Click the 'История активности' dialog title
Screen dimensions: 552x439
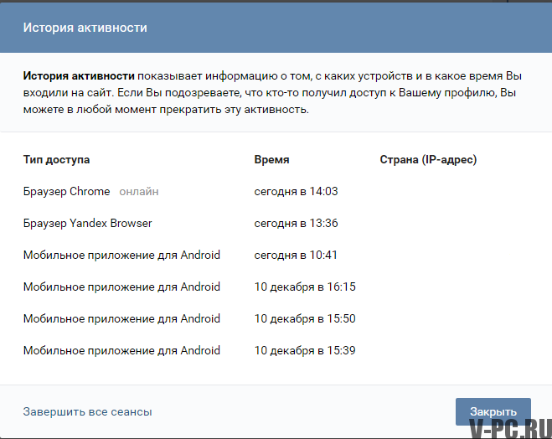tap(85, 28)
